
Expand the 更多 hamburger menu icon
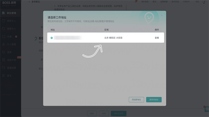click(x=4, y=76)
